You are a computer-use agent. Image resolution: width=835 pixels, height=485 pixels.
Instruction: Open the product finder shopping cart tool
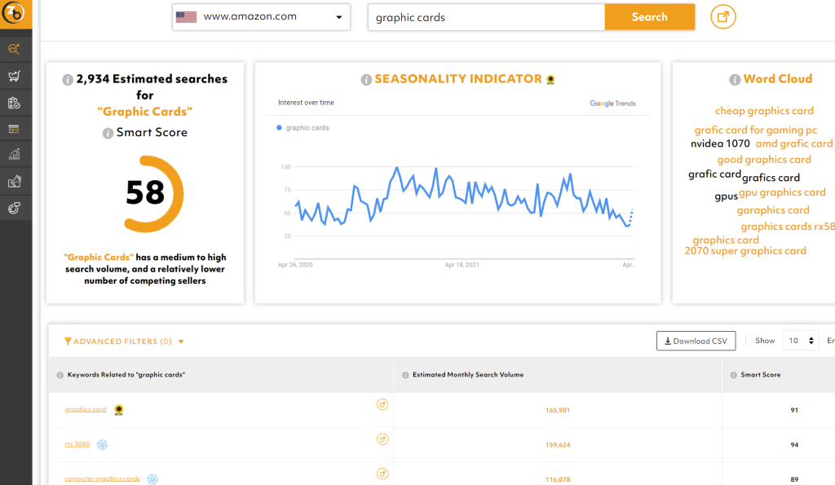coord(15,76)
